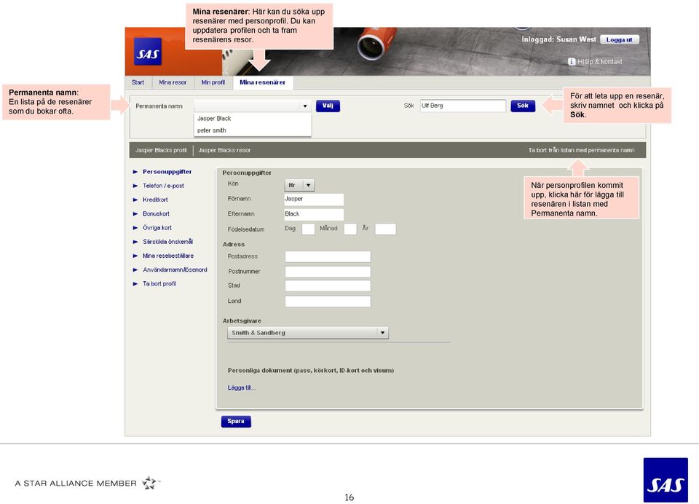The width and height of the screenshot is (699, 504).
Task: Open Jasper Blacks resor tab
Action: [x=224, y=150]
